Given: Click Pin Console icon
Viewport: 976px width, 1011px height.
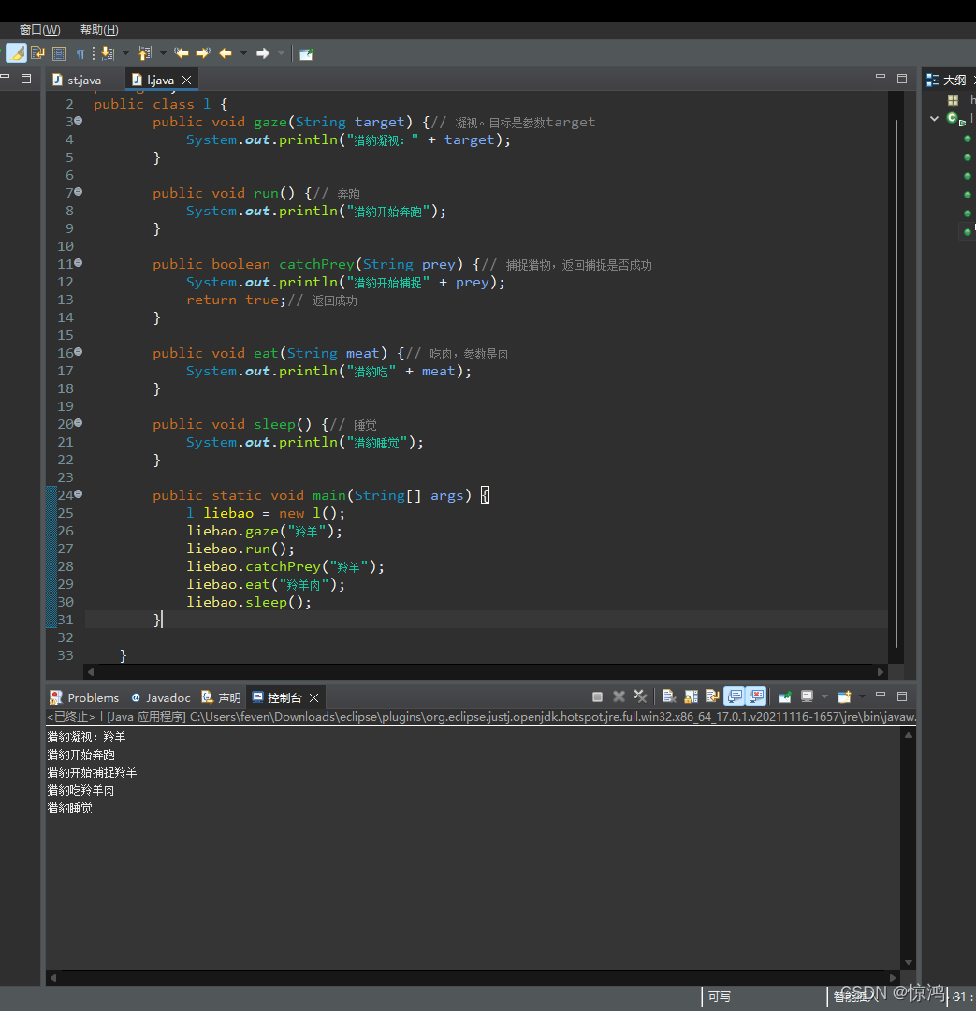Looking at the screenshot, I should [x=784, y=696].
